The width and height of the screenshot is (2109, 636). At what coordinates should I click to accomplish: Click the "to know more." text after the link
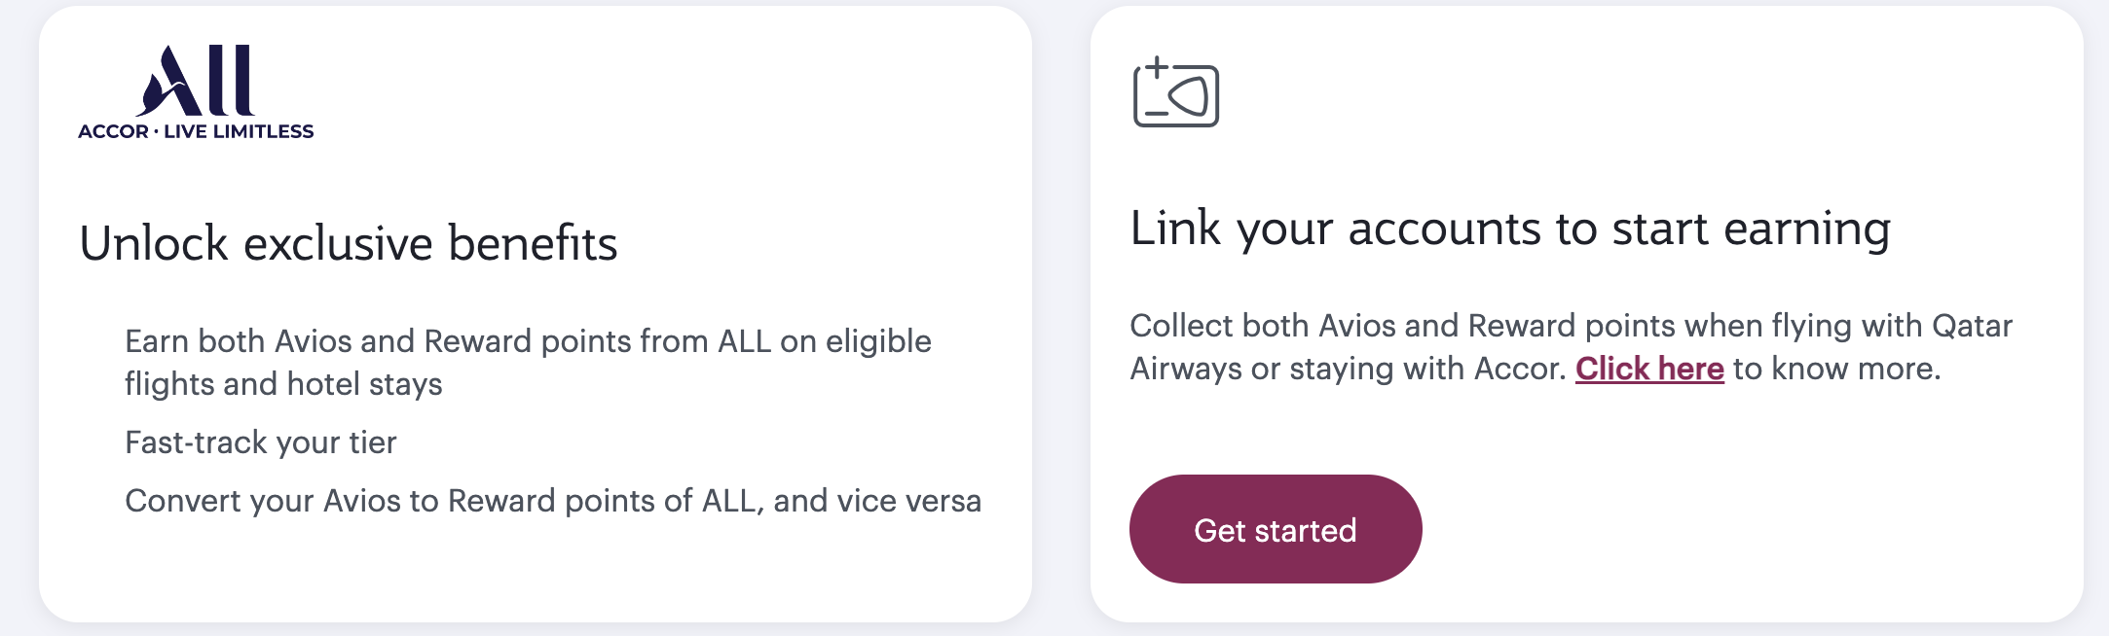point(1836,369)
